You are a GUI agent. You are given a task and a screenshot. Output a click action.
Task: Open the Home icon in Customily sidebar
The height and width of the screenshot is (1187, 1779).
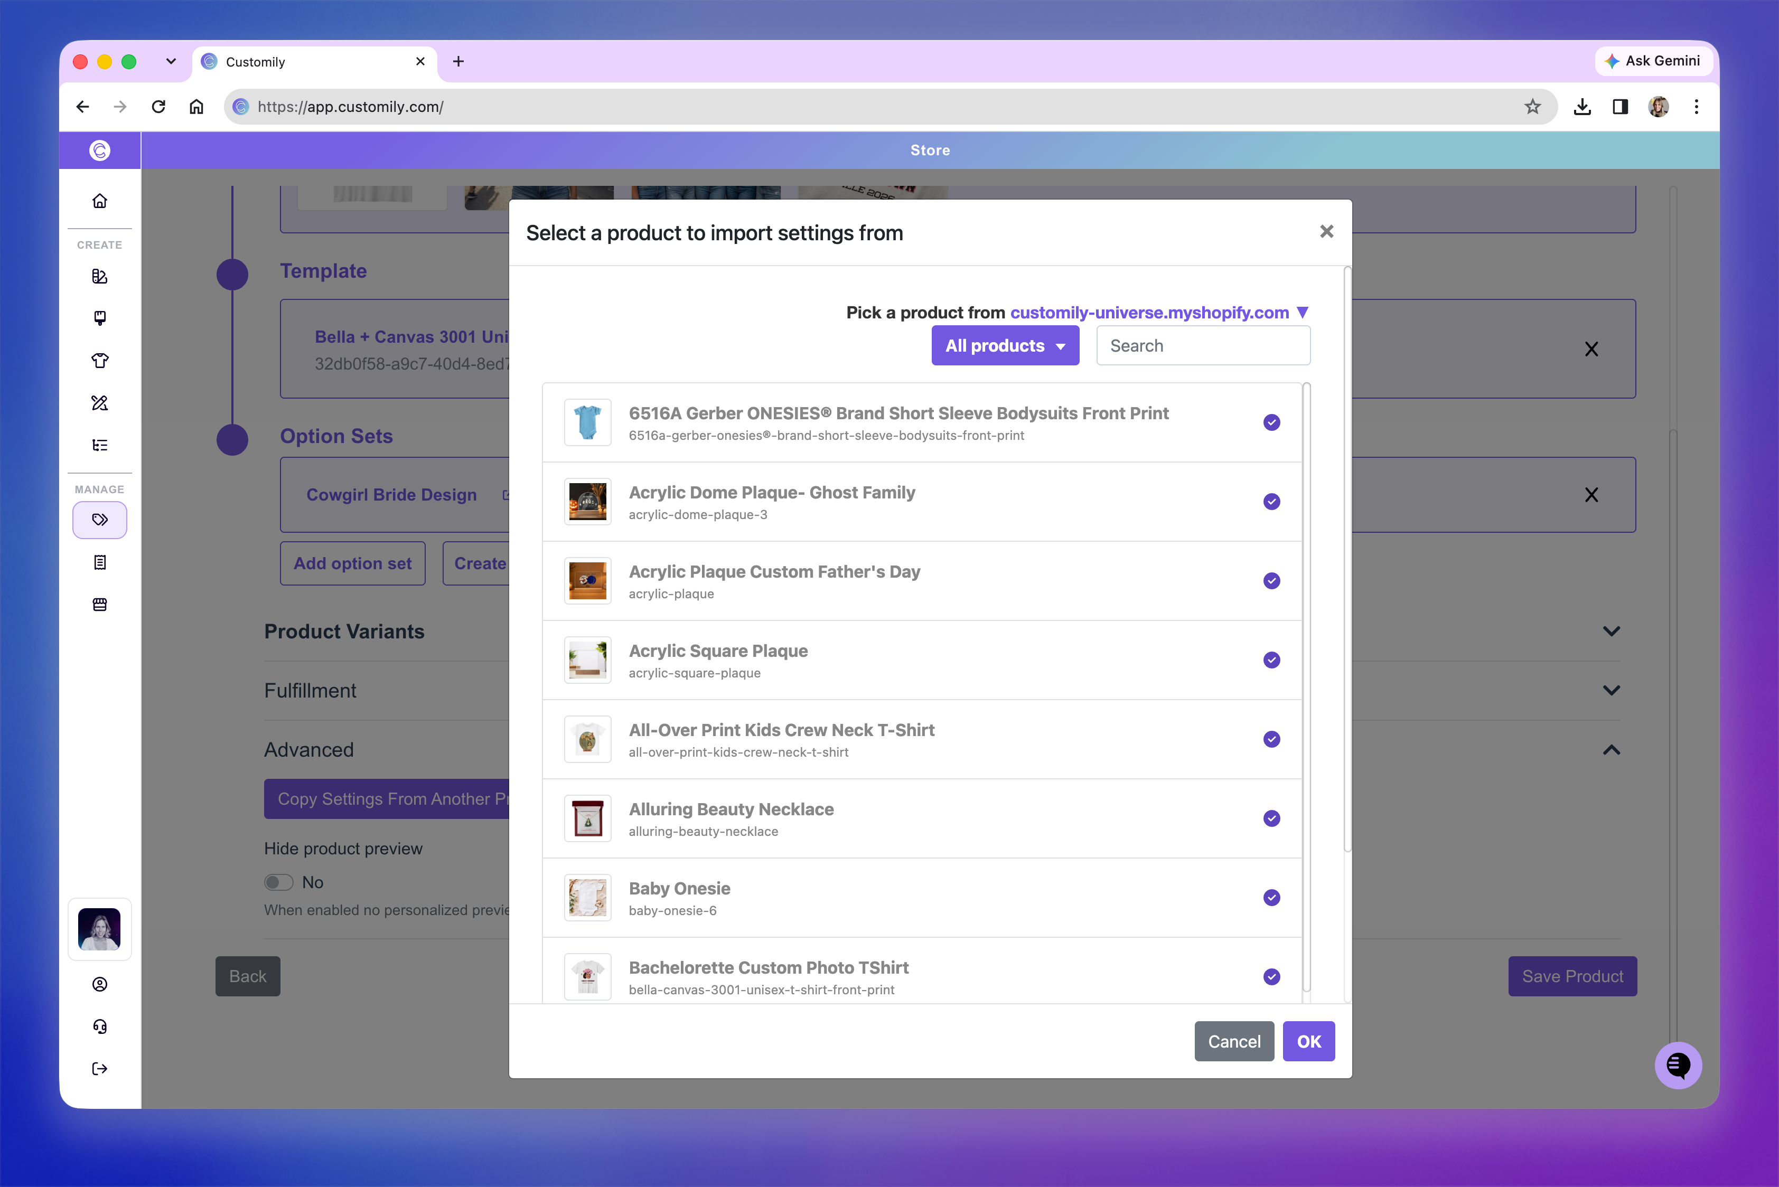click(x=99, y=201)
